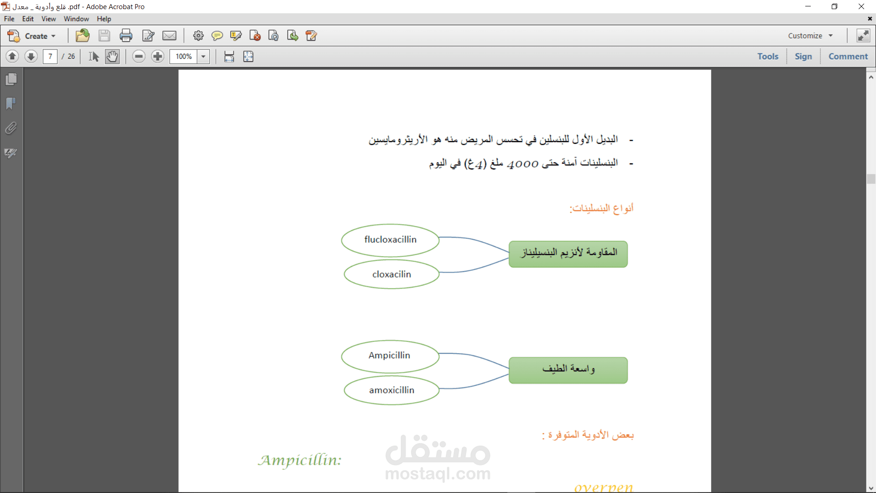Add a sticky note comment icon
The height and width of the screenshot is (493, 876).
coord(217,36)
